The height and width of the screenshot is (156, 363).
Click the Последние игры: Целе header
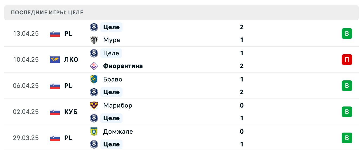click(x=47, y=13)
